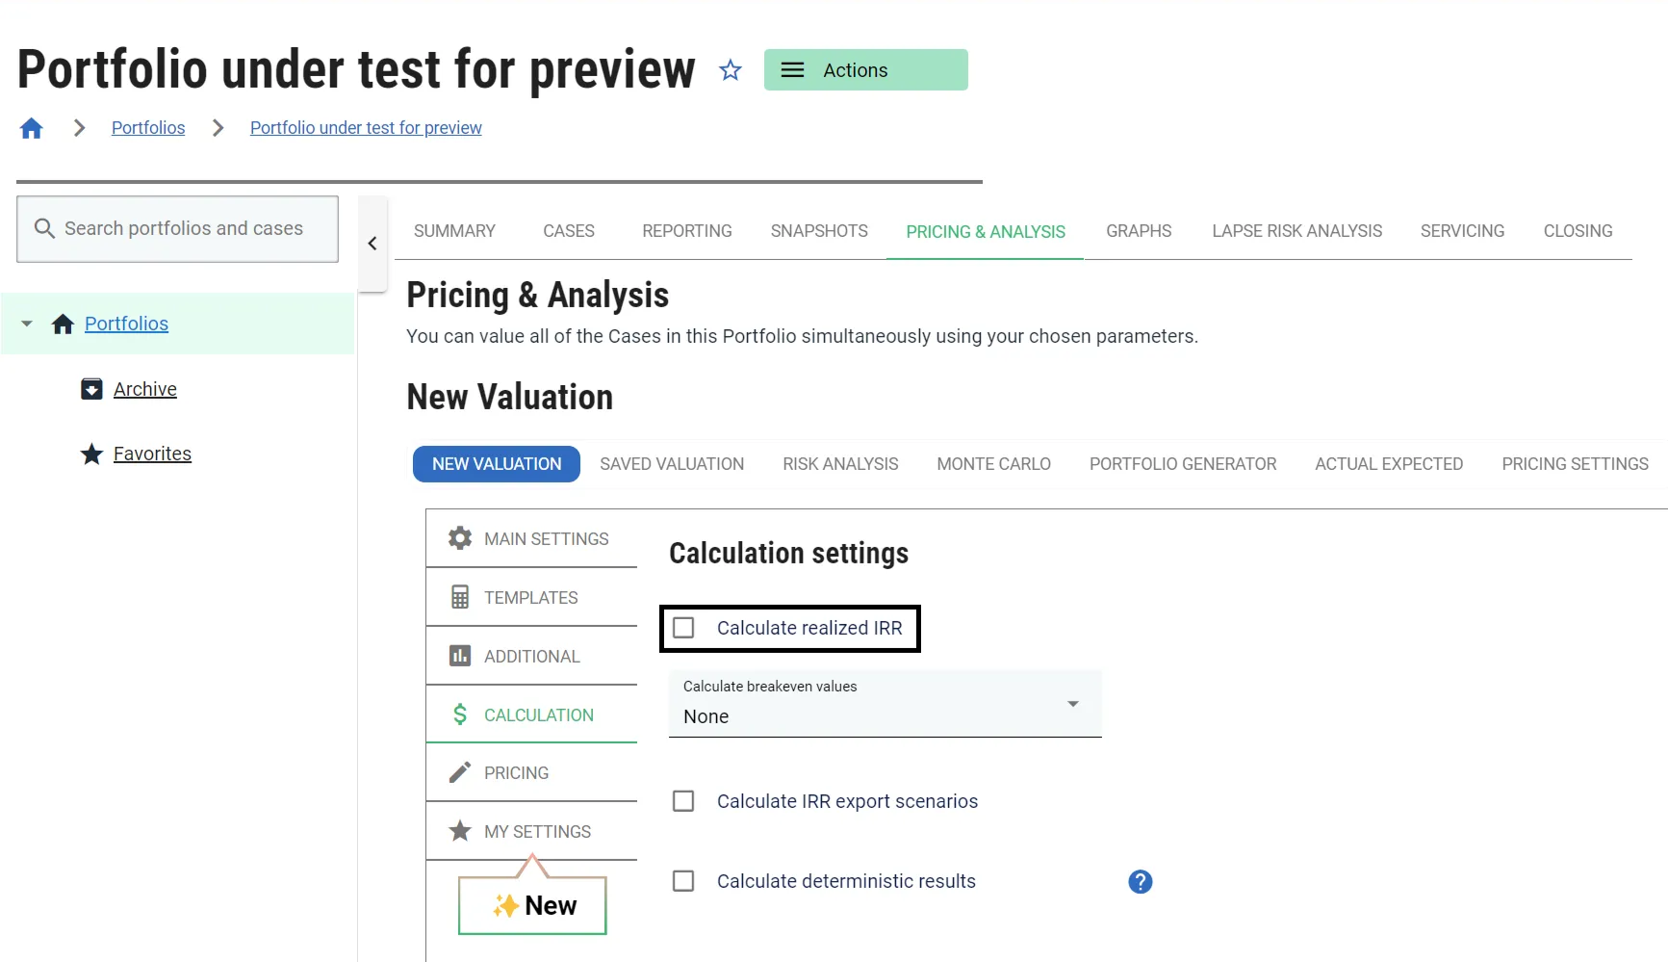
Task: Click the home icon in breadcrumb
Action: click(32, 128)
